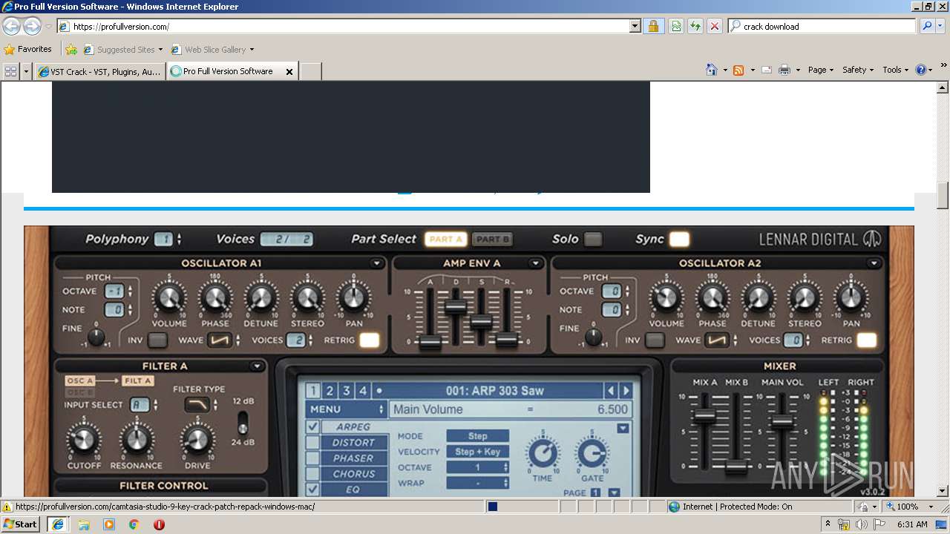This screenshot has height=534, width=950.
Task: Open the synth MENU dropdown
Action: (x=347, y=409)
